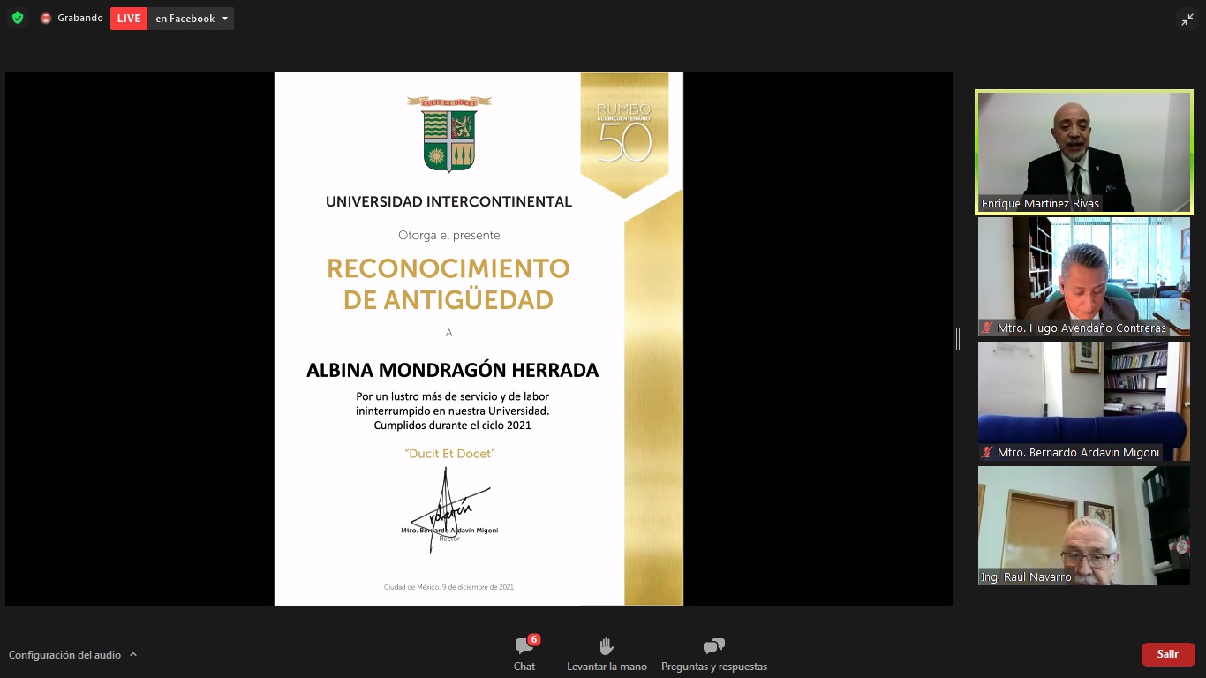1206x678 pixels.
Task: Open Preguntas y respuestas
Action: click(x=713, y=654)
